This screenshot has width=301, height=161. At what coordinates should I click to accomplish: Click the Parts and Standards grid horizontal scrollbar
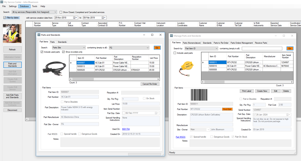point(83,79)
